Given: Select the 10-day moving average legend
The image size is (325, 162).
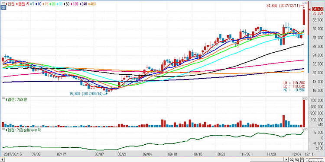Looking at the screenshot, I should tap(39, 4).
